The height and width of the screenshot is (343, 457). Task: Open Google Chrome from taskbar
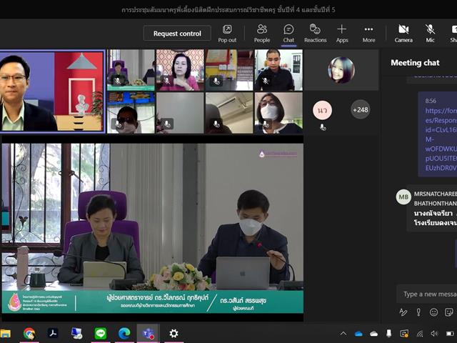tap(29, 333)
